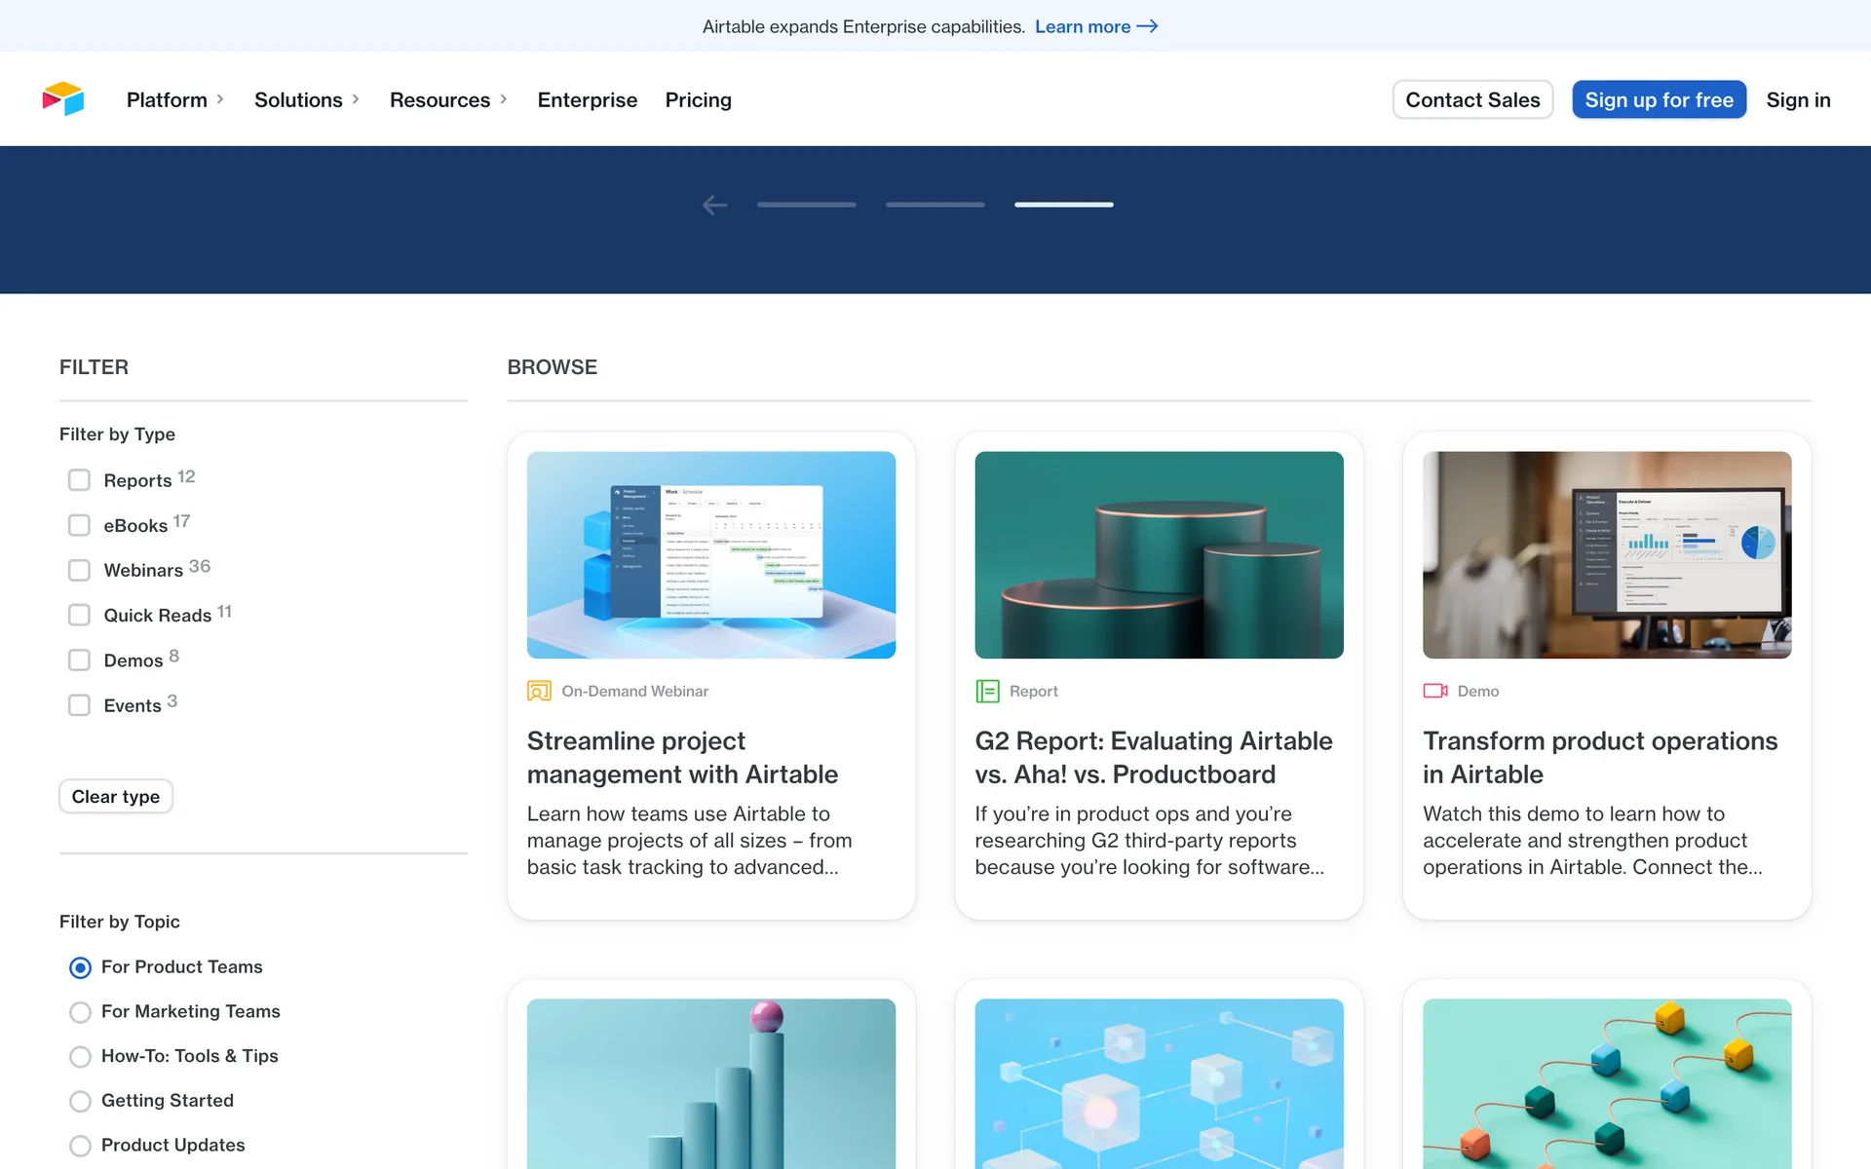Image resolution: width=1871 pixels, height=1169 pixels.
Task: Select the first carousel slide indicator
Action: pyautogui.click(x=806, y=205)
